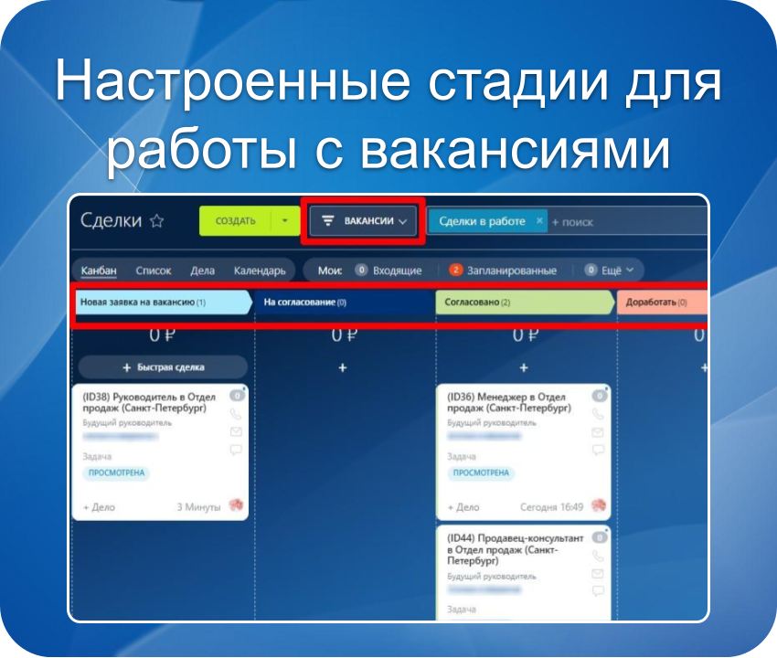Click the responsible avatar on ID36 card
Screen dimensions: 777x658
coord(599,505)
